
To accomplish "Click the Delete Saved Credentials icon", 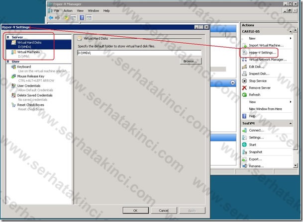I will click(13, 95).
